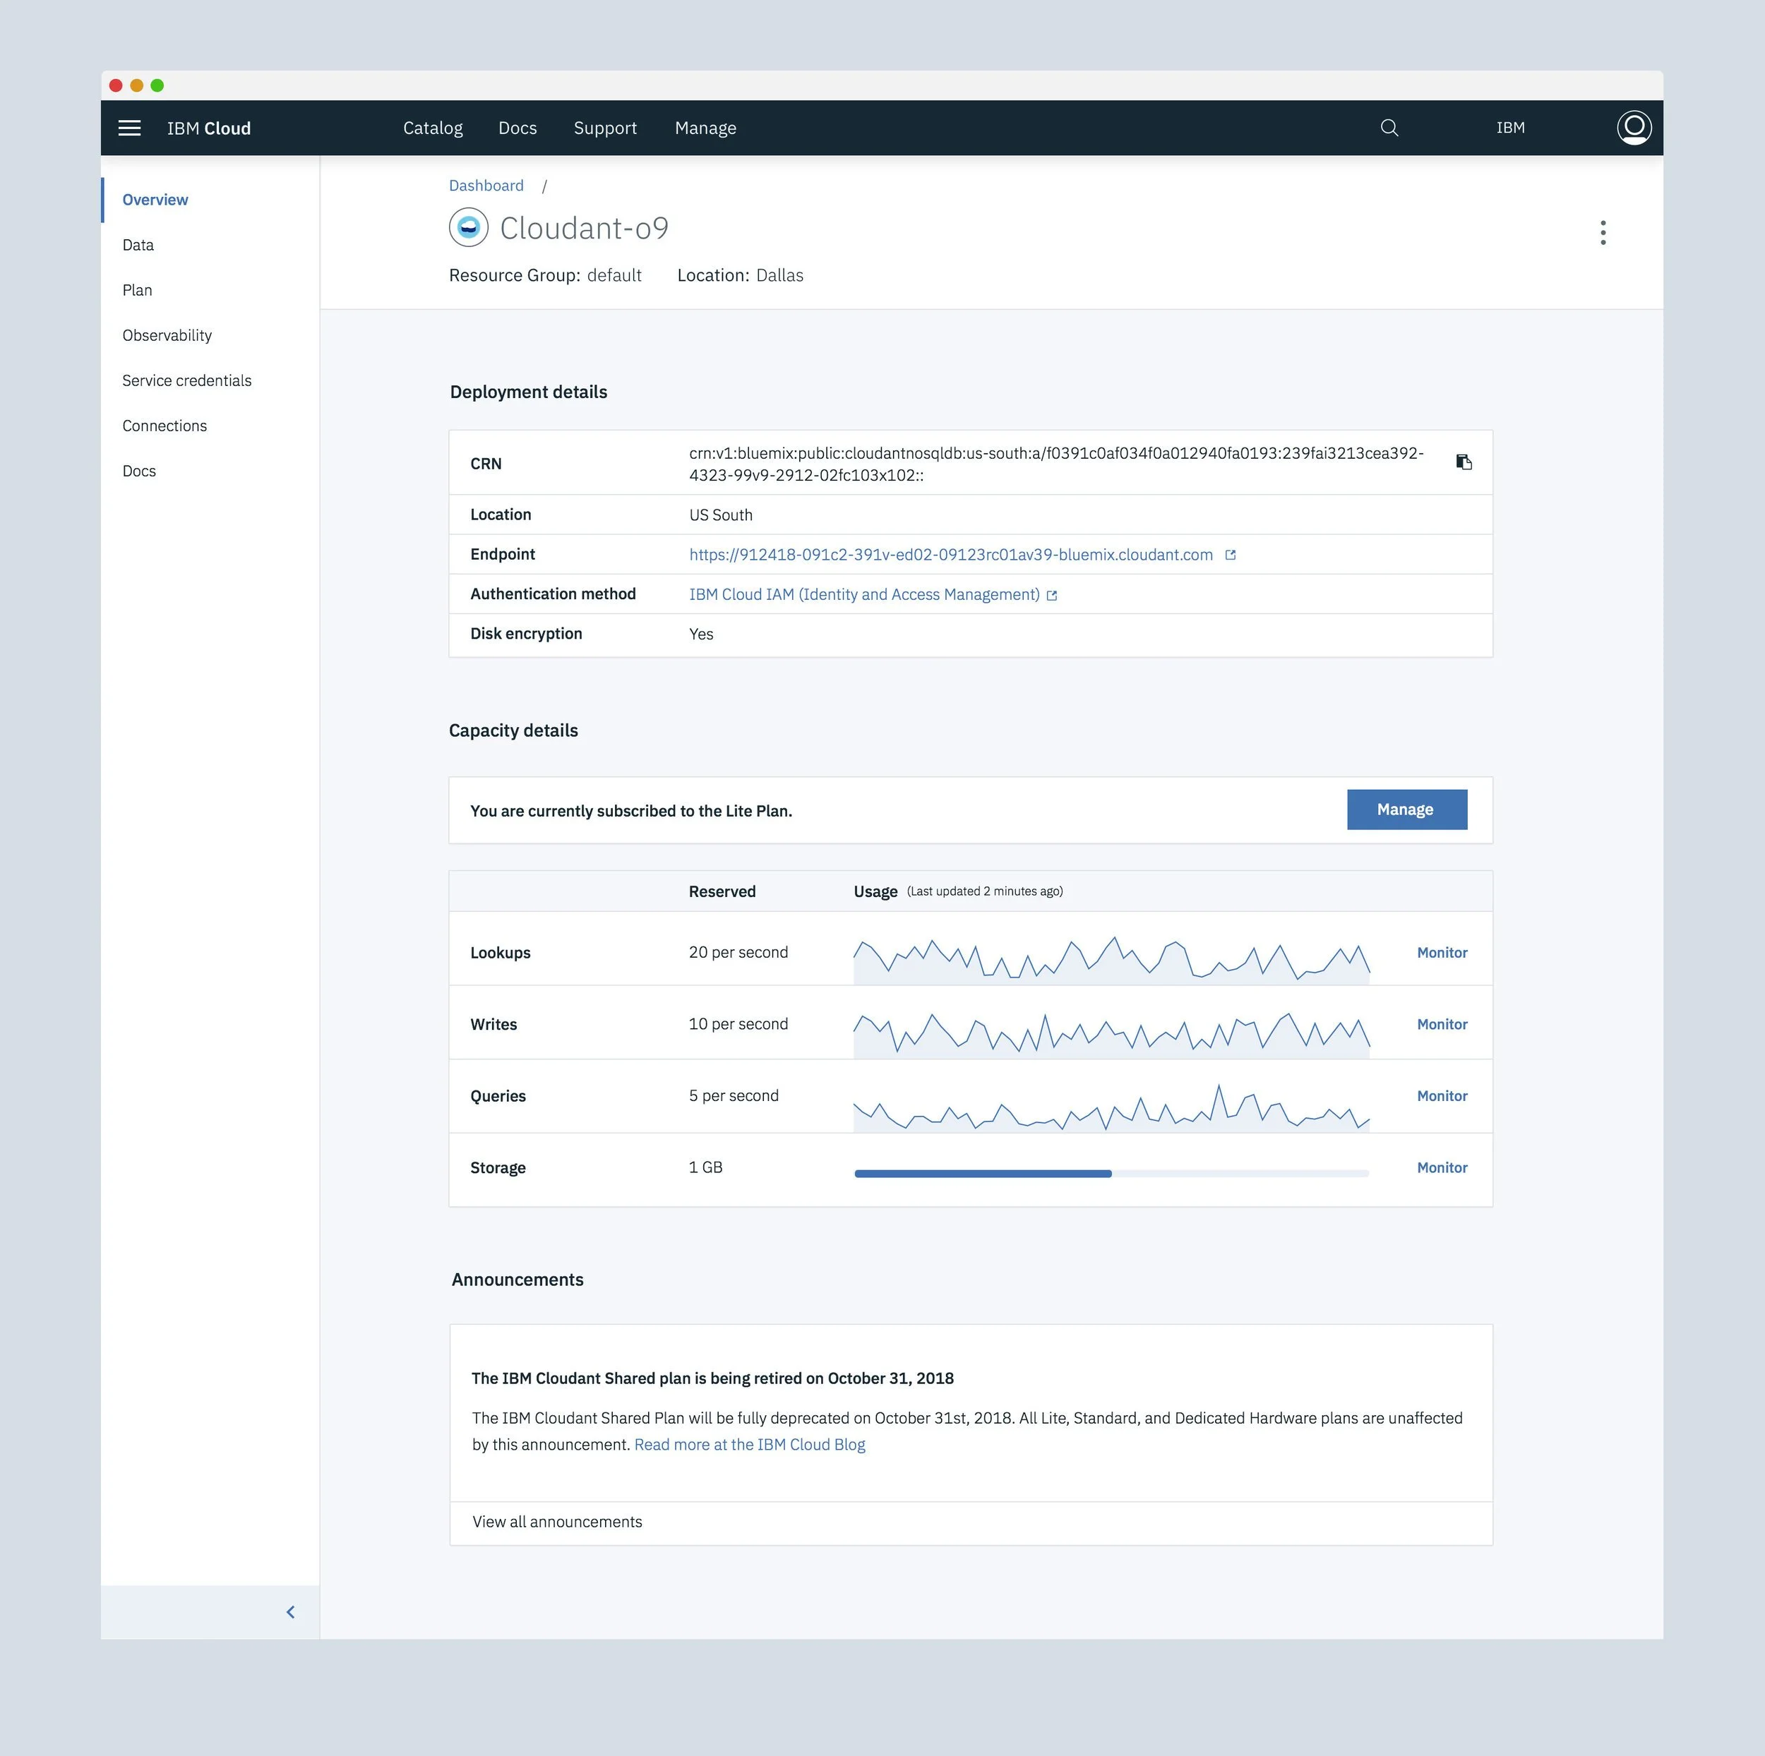Collapse the sidebar with chevron arrow
The width and height of the screenshot is (1765, 1756).
click(290, 1612)
